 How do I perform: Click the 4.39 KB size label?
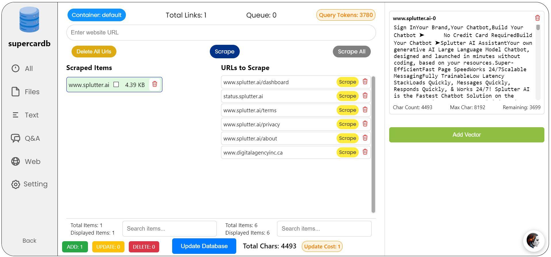[x=135, y=85]
